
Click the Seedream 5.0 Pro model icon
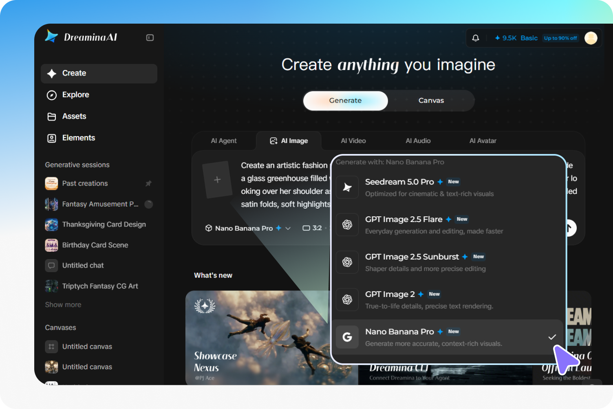pyautogui.click(x=347, y=187)
